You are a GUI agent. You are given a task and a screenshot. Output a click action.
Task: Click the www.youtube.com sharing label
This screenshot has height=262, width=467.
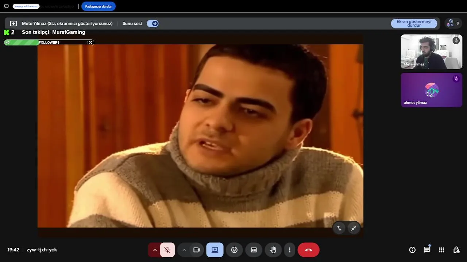pos(26,6)
